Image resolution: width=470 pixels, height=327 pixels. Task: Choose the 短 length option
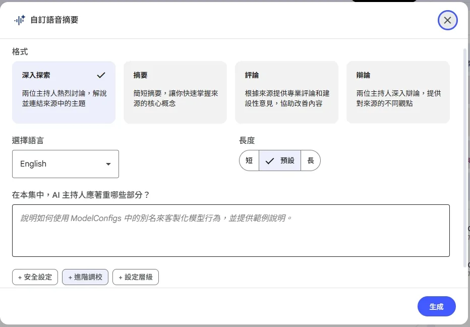tap(249, 160)
